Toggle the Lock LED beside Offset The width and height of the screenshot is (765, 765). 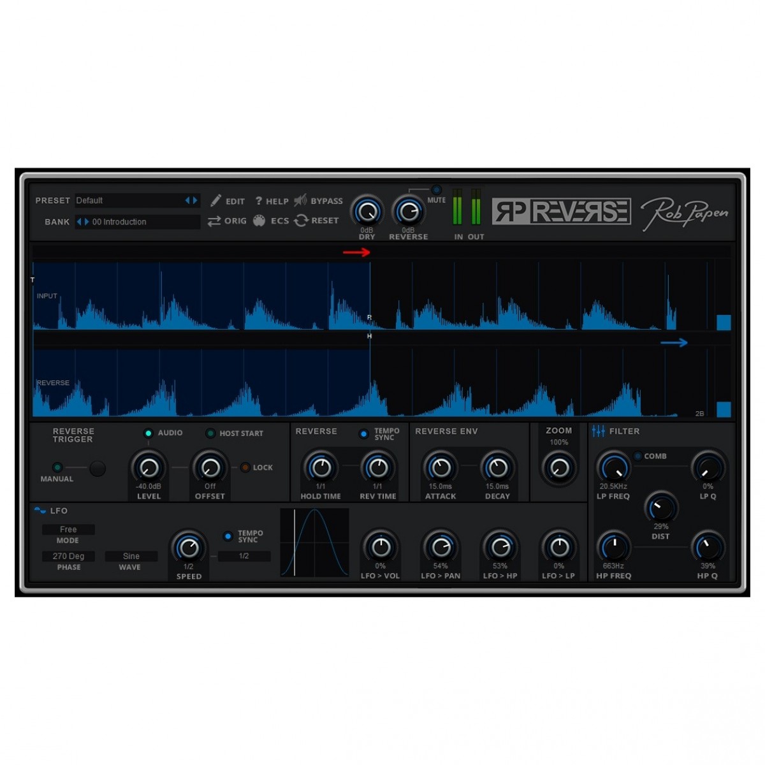coord(245,468)
